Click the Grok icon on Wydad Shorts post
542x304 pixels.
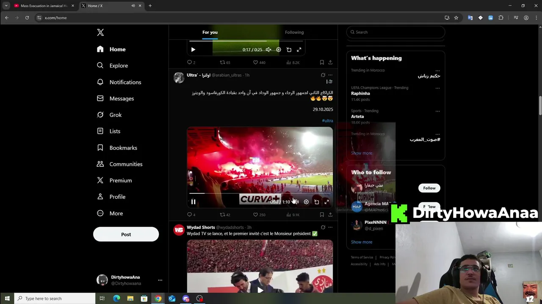pyautogui.click(x=323, y=227)
